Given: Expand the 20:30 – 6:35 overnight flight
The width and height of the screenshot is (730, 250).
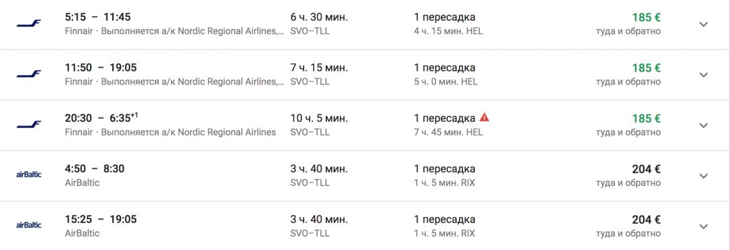Looking at the screenshot, I should pos(704,125).
